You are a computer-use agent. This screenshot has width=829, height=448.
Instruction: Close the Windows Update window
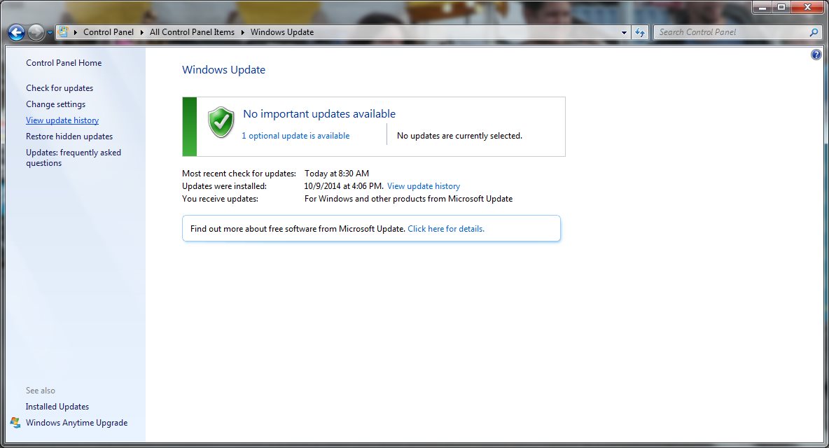[x=808, y=8]
